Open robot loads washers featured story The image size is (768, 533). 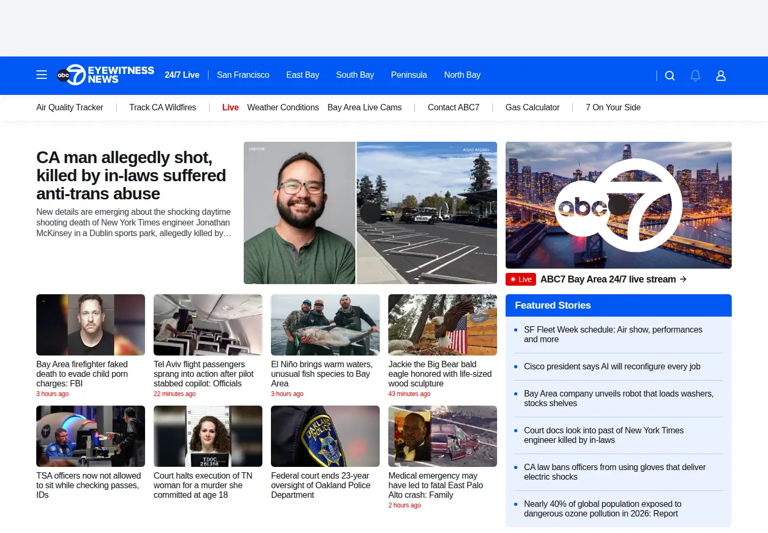[619, 399]
